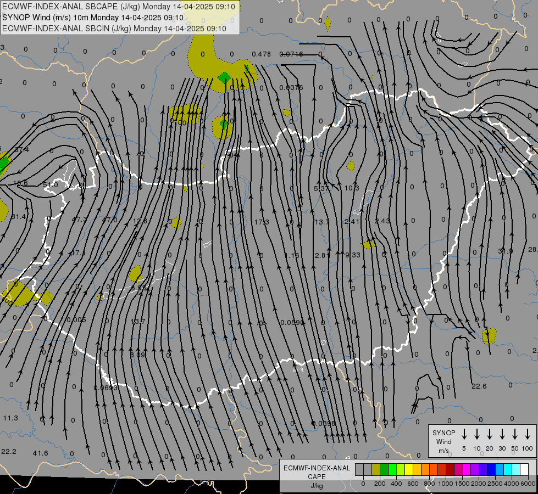The height and width of the screenshot is (494, 538).
Task: Pick the bright magenta swatch in CAPE legend
Action: 467,470
